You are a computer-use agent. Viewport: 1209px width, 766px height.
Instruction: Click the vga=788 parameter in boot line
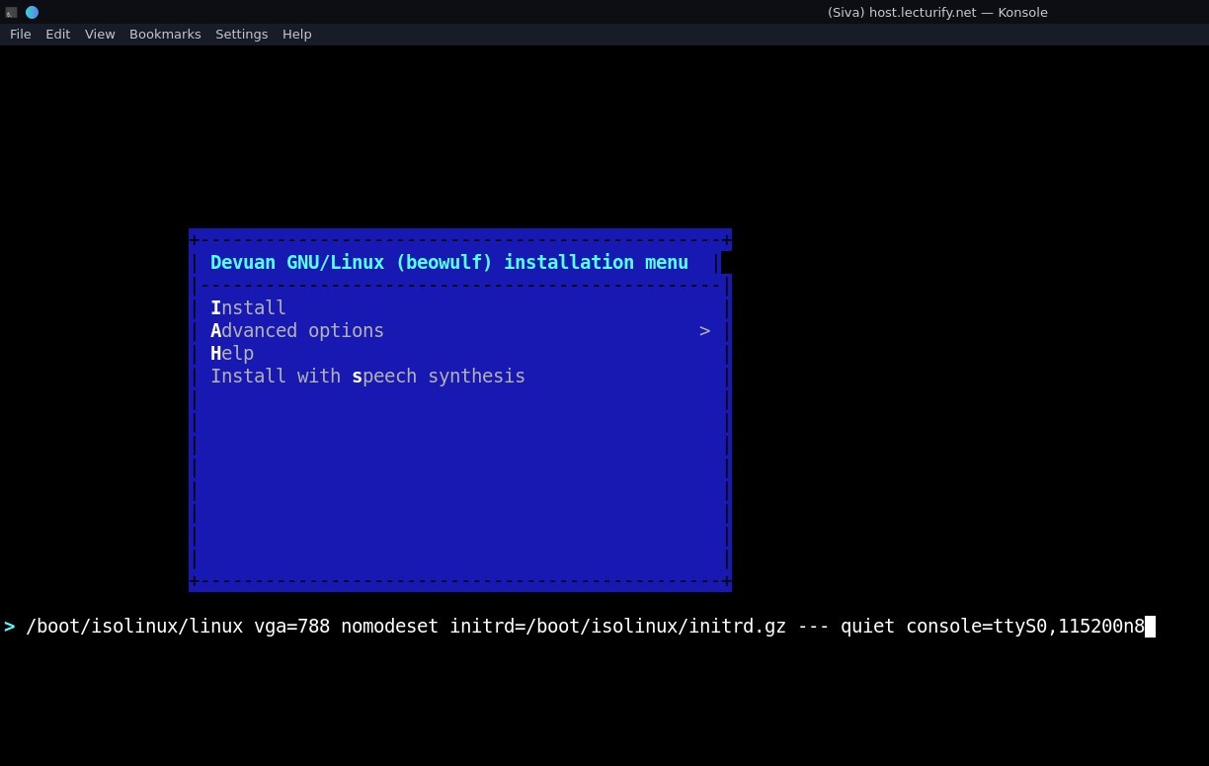click(x=291, y=627)
